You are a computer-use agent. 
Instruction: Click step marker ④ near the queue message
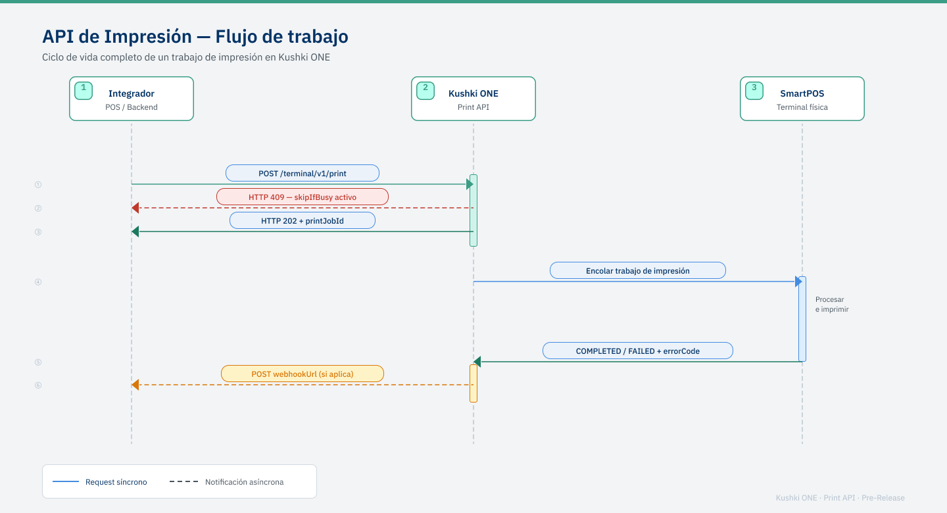click(x=37, y=281)
